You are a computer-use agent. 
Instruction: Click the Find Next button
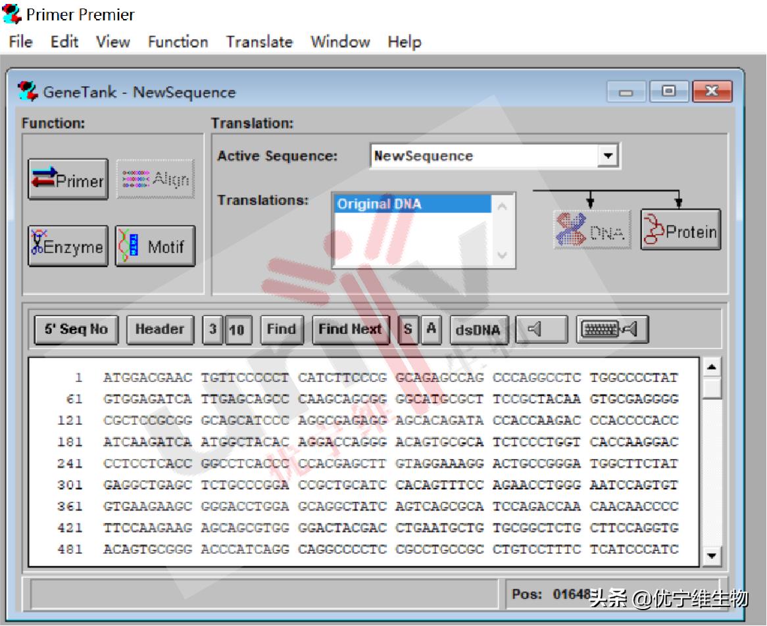350,329
